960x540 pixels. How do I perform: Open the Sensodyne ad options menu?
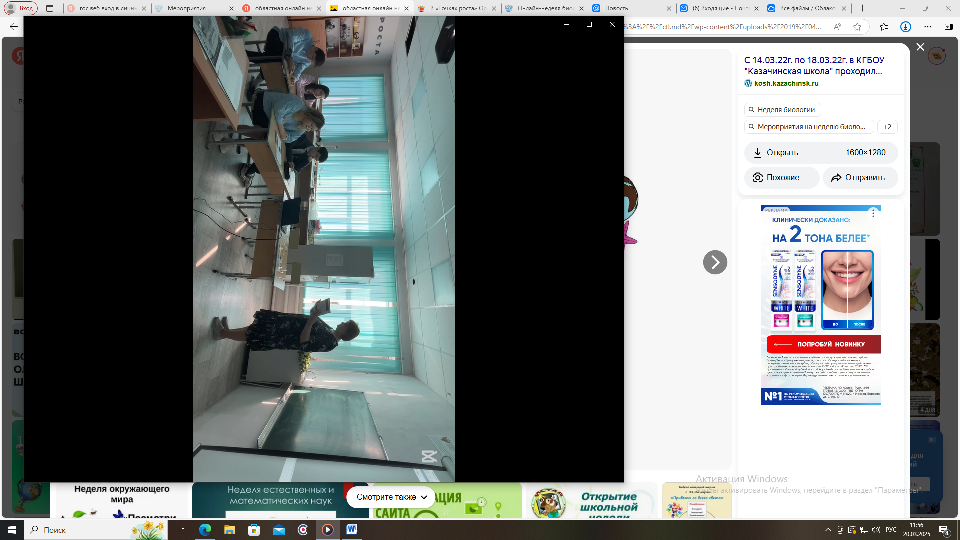(x=873, y=213)
